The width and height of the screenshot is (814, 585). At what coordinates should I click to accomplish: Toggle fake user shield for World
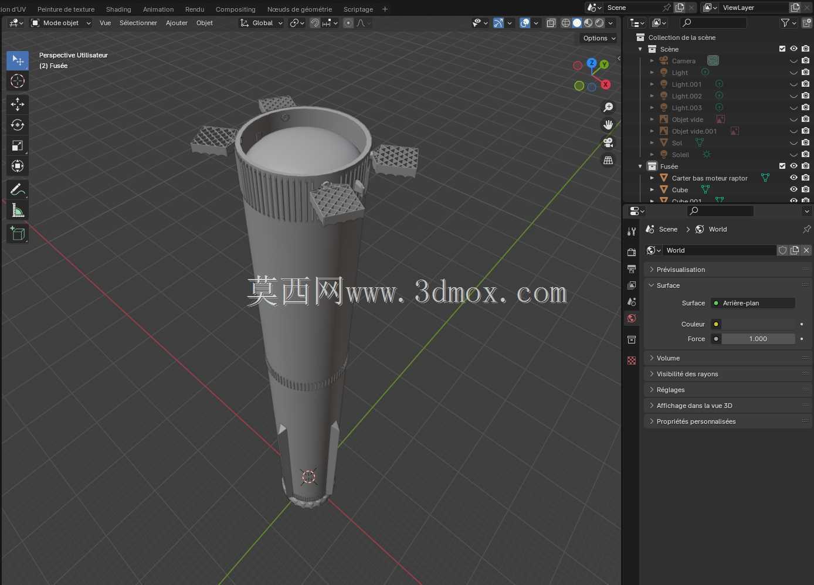[782, 250]
